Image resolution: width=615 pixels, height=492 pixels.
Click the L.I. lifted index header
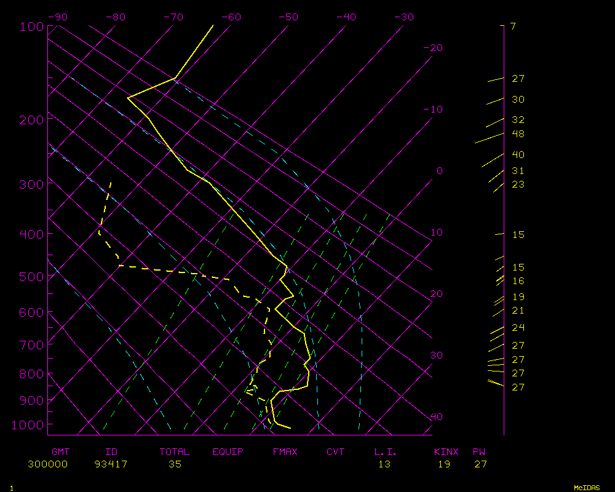click(386, 452)
